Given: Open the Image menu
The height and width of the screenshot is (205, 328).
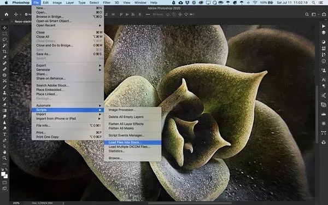Looking at the screenshot, I should coord(57,3).
